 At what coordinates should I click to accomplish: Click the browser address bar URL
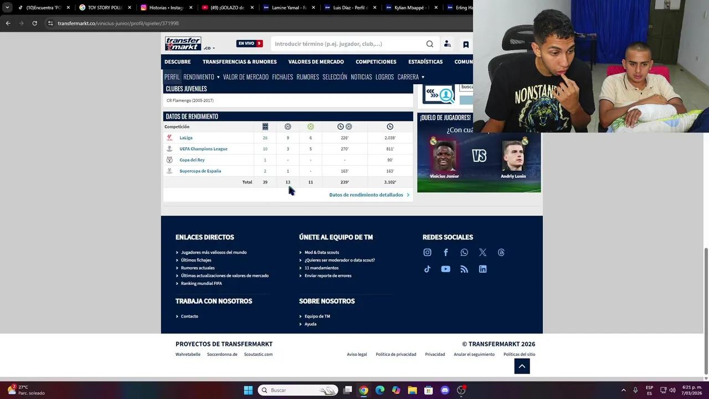pyautogui.click(x=118, y=23)
